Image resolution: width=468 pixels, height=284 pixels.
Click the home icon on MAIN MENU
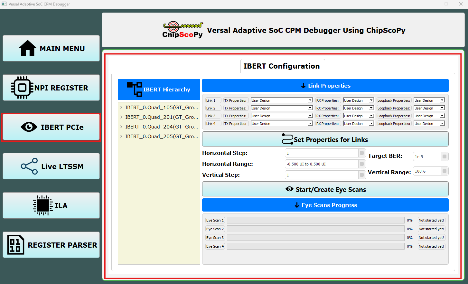[28, 48]
